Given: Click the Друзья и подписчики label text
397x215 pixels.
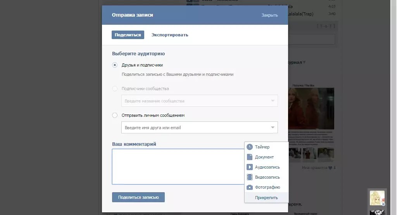Looking at the screenshot, I should click(x=142, y=65).
